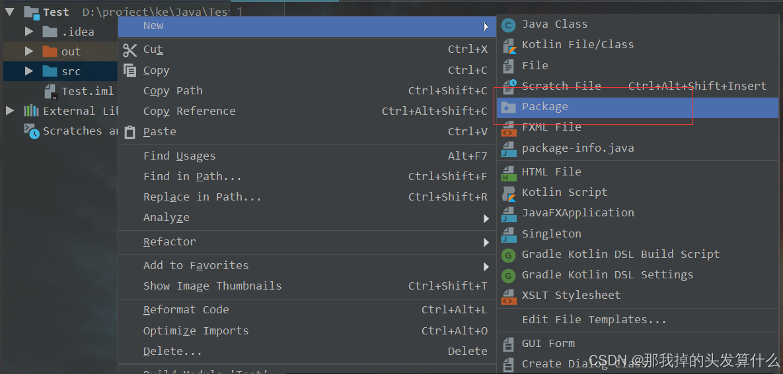Click the Gradle Kotlin DSL Build Script icon

tap(508, 255)
